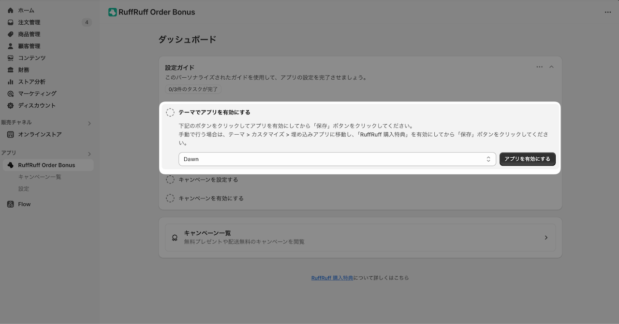Expand the 販売チャネル section chevron
This screenshot has height=324, width=619.
click(x=89, y=123)
